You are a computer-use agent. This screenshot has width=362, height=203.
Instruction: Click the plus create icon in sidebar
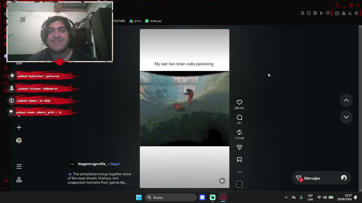pyautogui.click(x=19, y=128)
